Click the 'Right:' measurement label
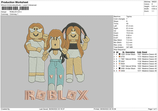The image size is (158, 111). [x=116, y=28]
